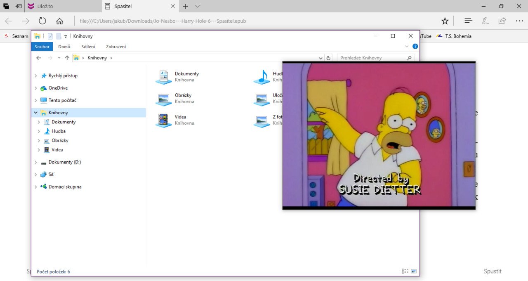Viewport: 528px width, 281px height.
Task: Click search magnifier in Explorer
Action: click(410, 58)
